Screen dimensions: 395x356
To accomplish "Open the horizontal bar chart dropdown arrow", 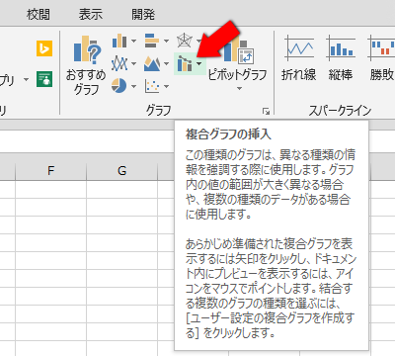I will (166, 42).
